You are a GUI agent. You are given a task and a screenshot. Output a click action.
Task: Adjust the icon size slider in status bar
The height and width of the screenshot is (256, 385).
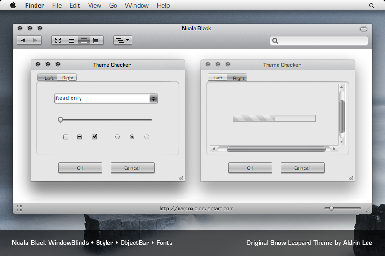point(331,208)
